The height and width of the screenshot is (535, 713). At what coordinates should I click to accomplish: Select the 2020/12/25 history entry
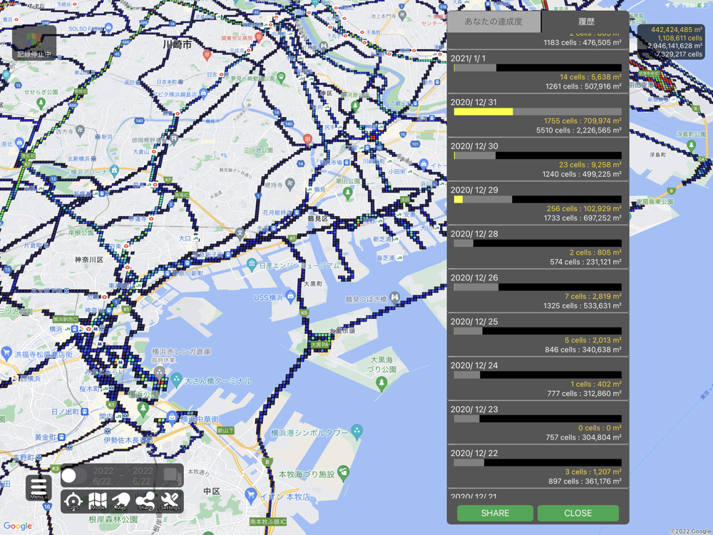click(x=538, y=335)
